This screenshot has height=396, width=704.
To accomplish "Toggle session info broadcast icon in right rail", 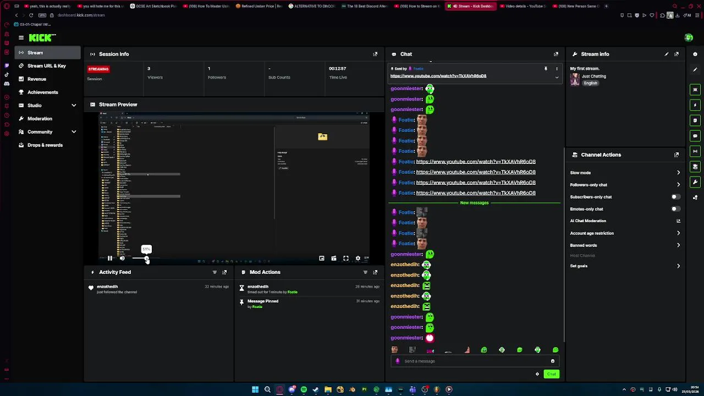I will tap(695, 151).
